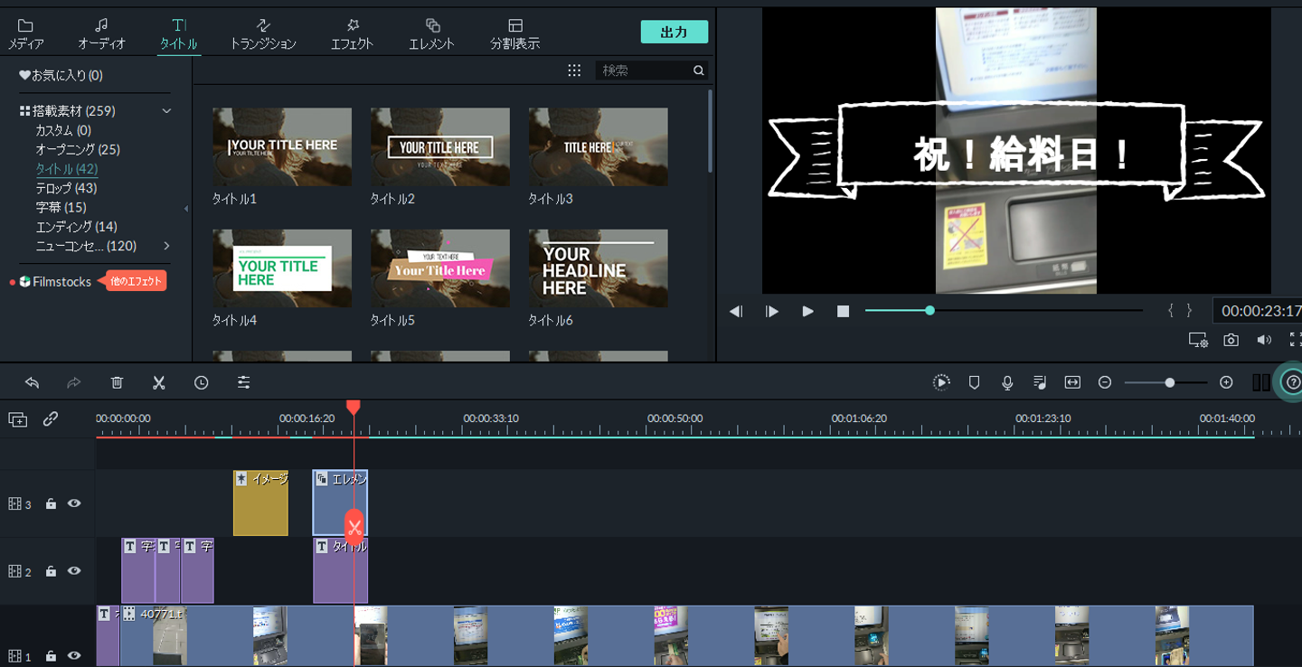Click the timeline zoom slider handle
The width and height of the screenshot is (1302, 667).
(x=1169, y=382)
